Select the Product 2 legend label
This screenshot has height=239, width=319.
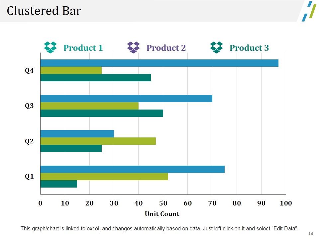click(166, 48)
